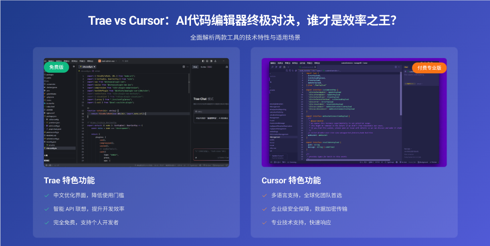490x246 pixels.
Task: Click the subtitle 全面解析两款工具的技术特性与适用场景
Action: click(x=246, y=37)
